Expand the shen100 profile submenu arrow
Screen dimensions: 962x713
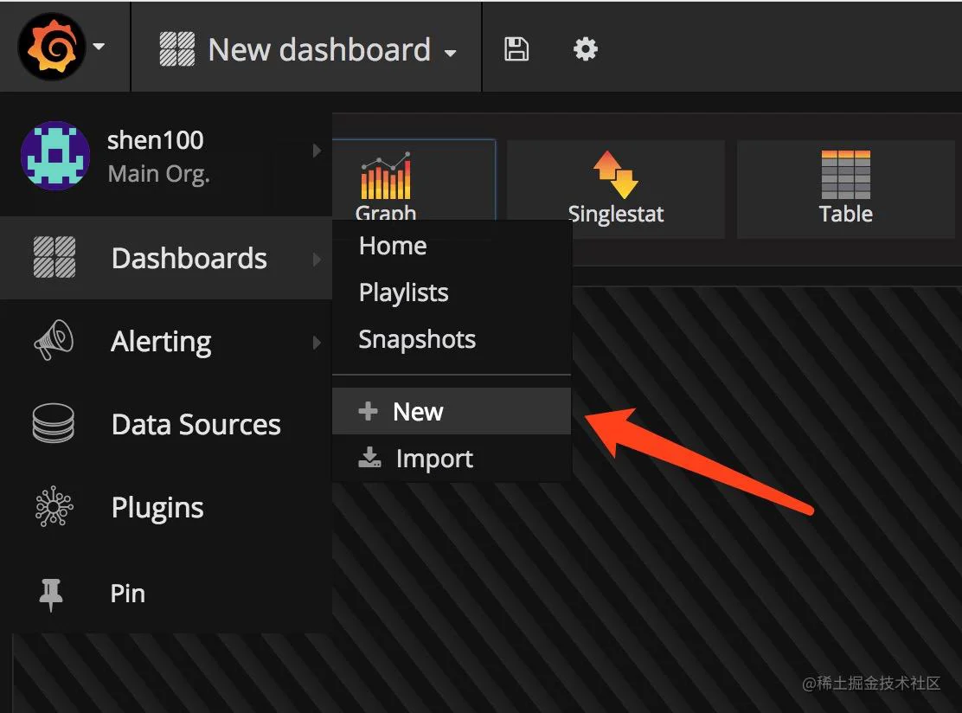(x=317, y=151)
